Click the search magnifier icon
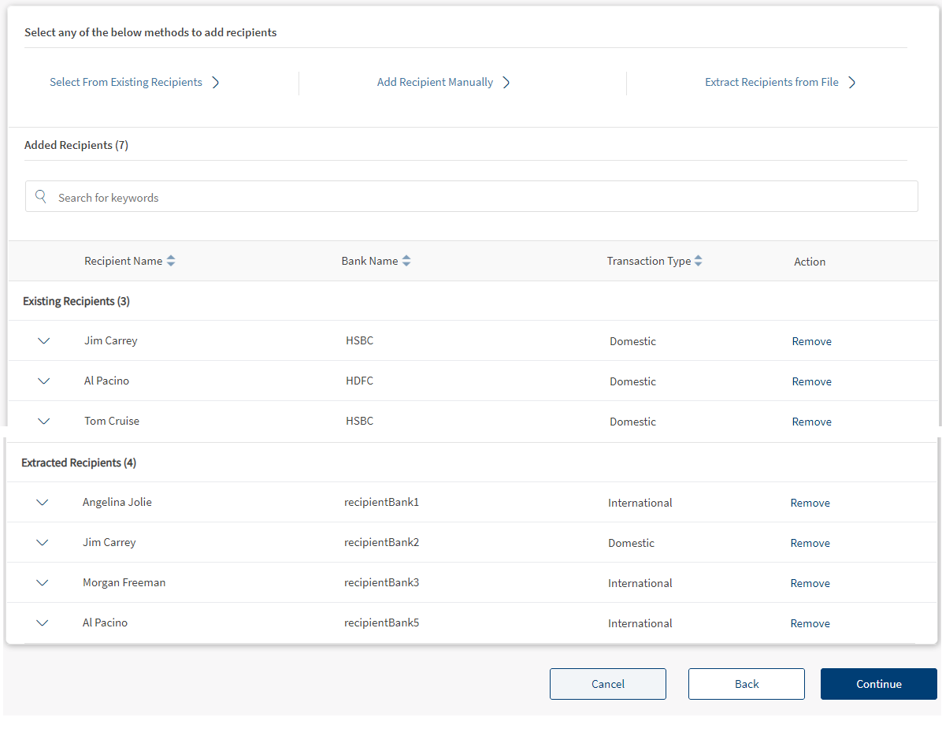Viewport: 942px width, 747px height. point(42,197)
